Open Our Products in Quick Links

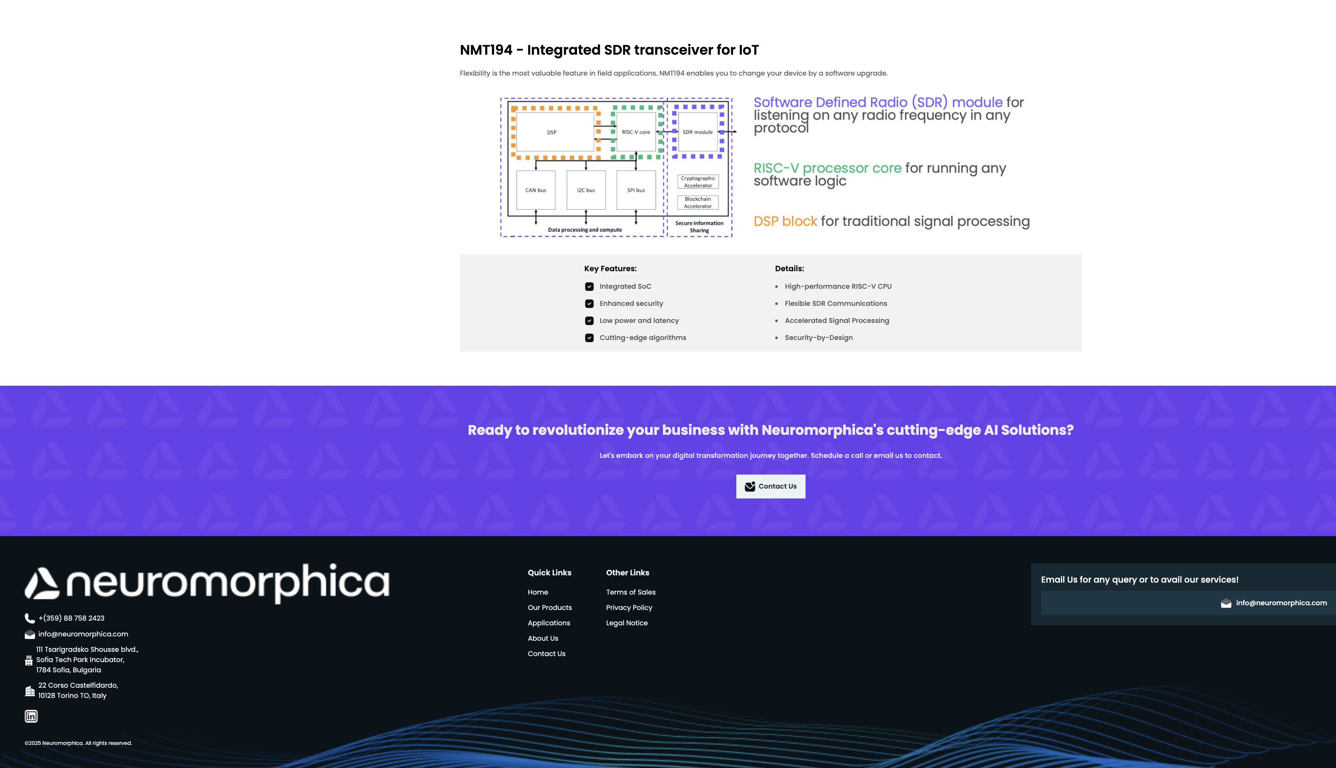point(550,607)
